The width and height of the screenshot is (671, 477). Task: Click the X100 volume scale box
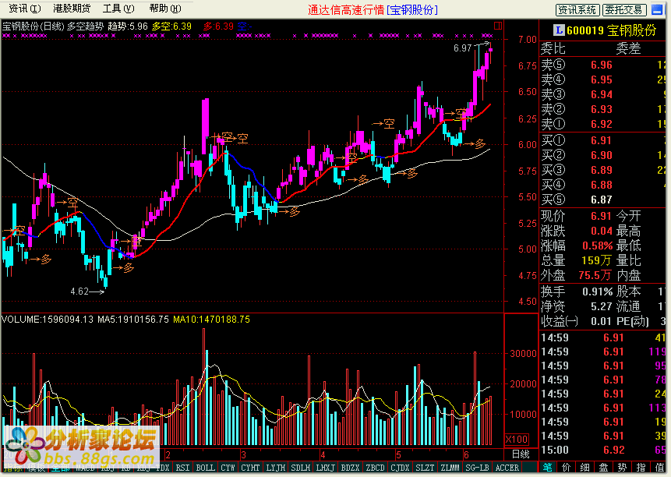[x=517, y=440]
